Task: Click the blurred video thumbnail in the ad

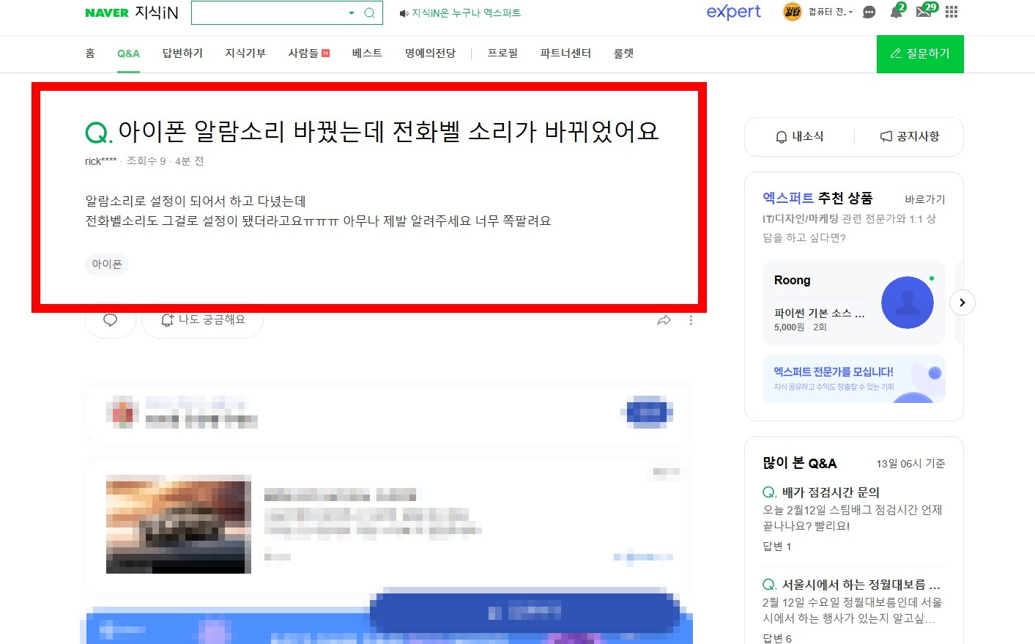Action: (x=179, y=524)
